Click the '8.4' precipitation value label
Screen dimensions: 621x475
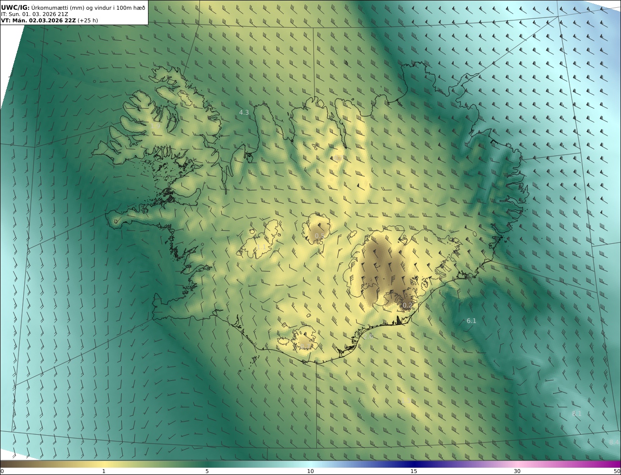pos(614,442)
